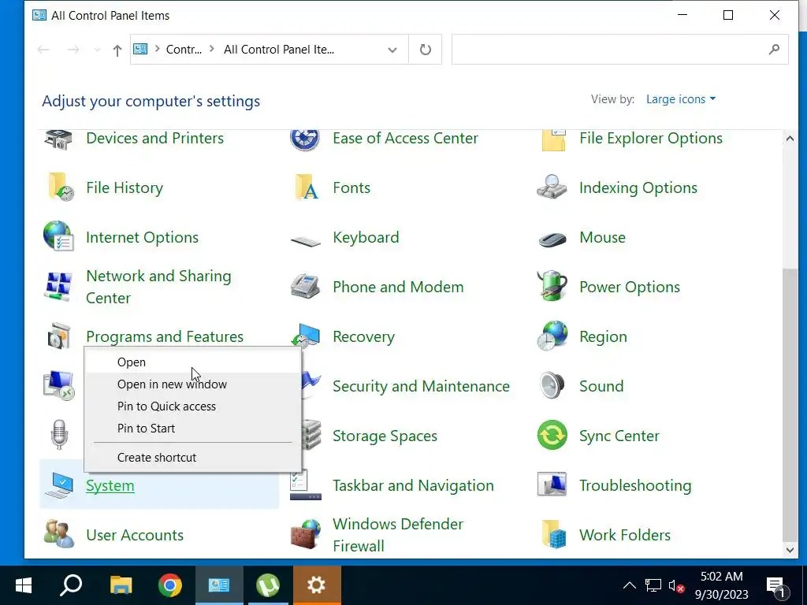Click the vertical scrollbar down arrow
Viewport: 807px width, 605px height.
790,549
